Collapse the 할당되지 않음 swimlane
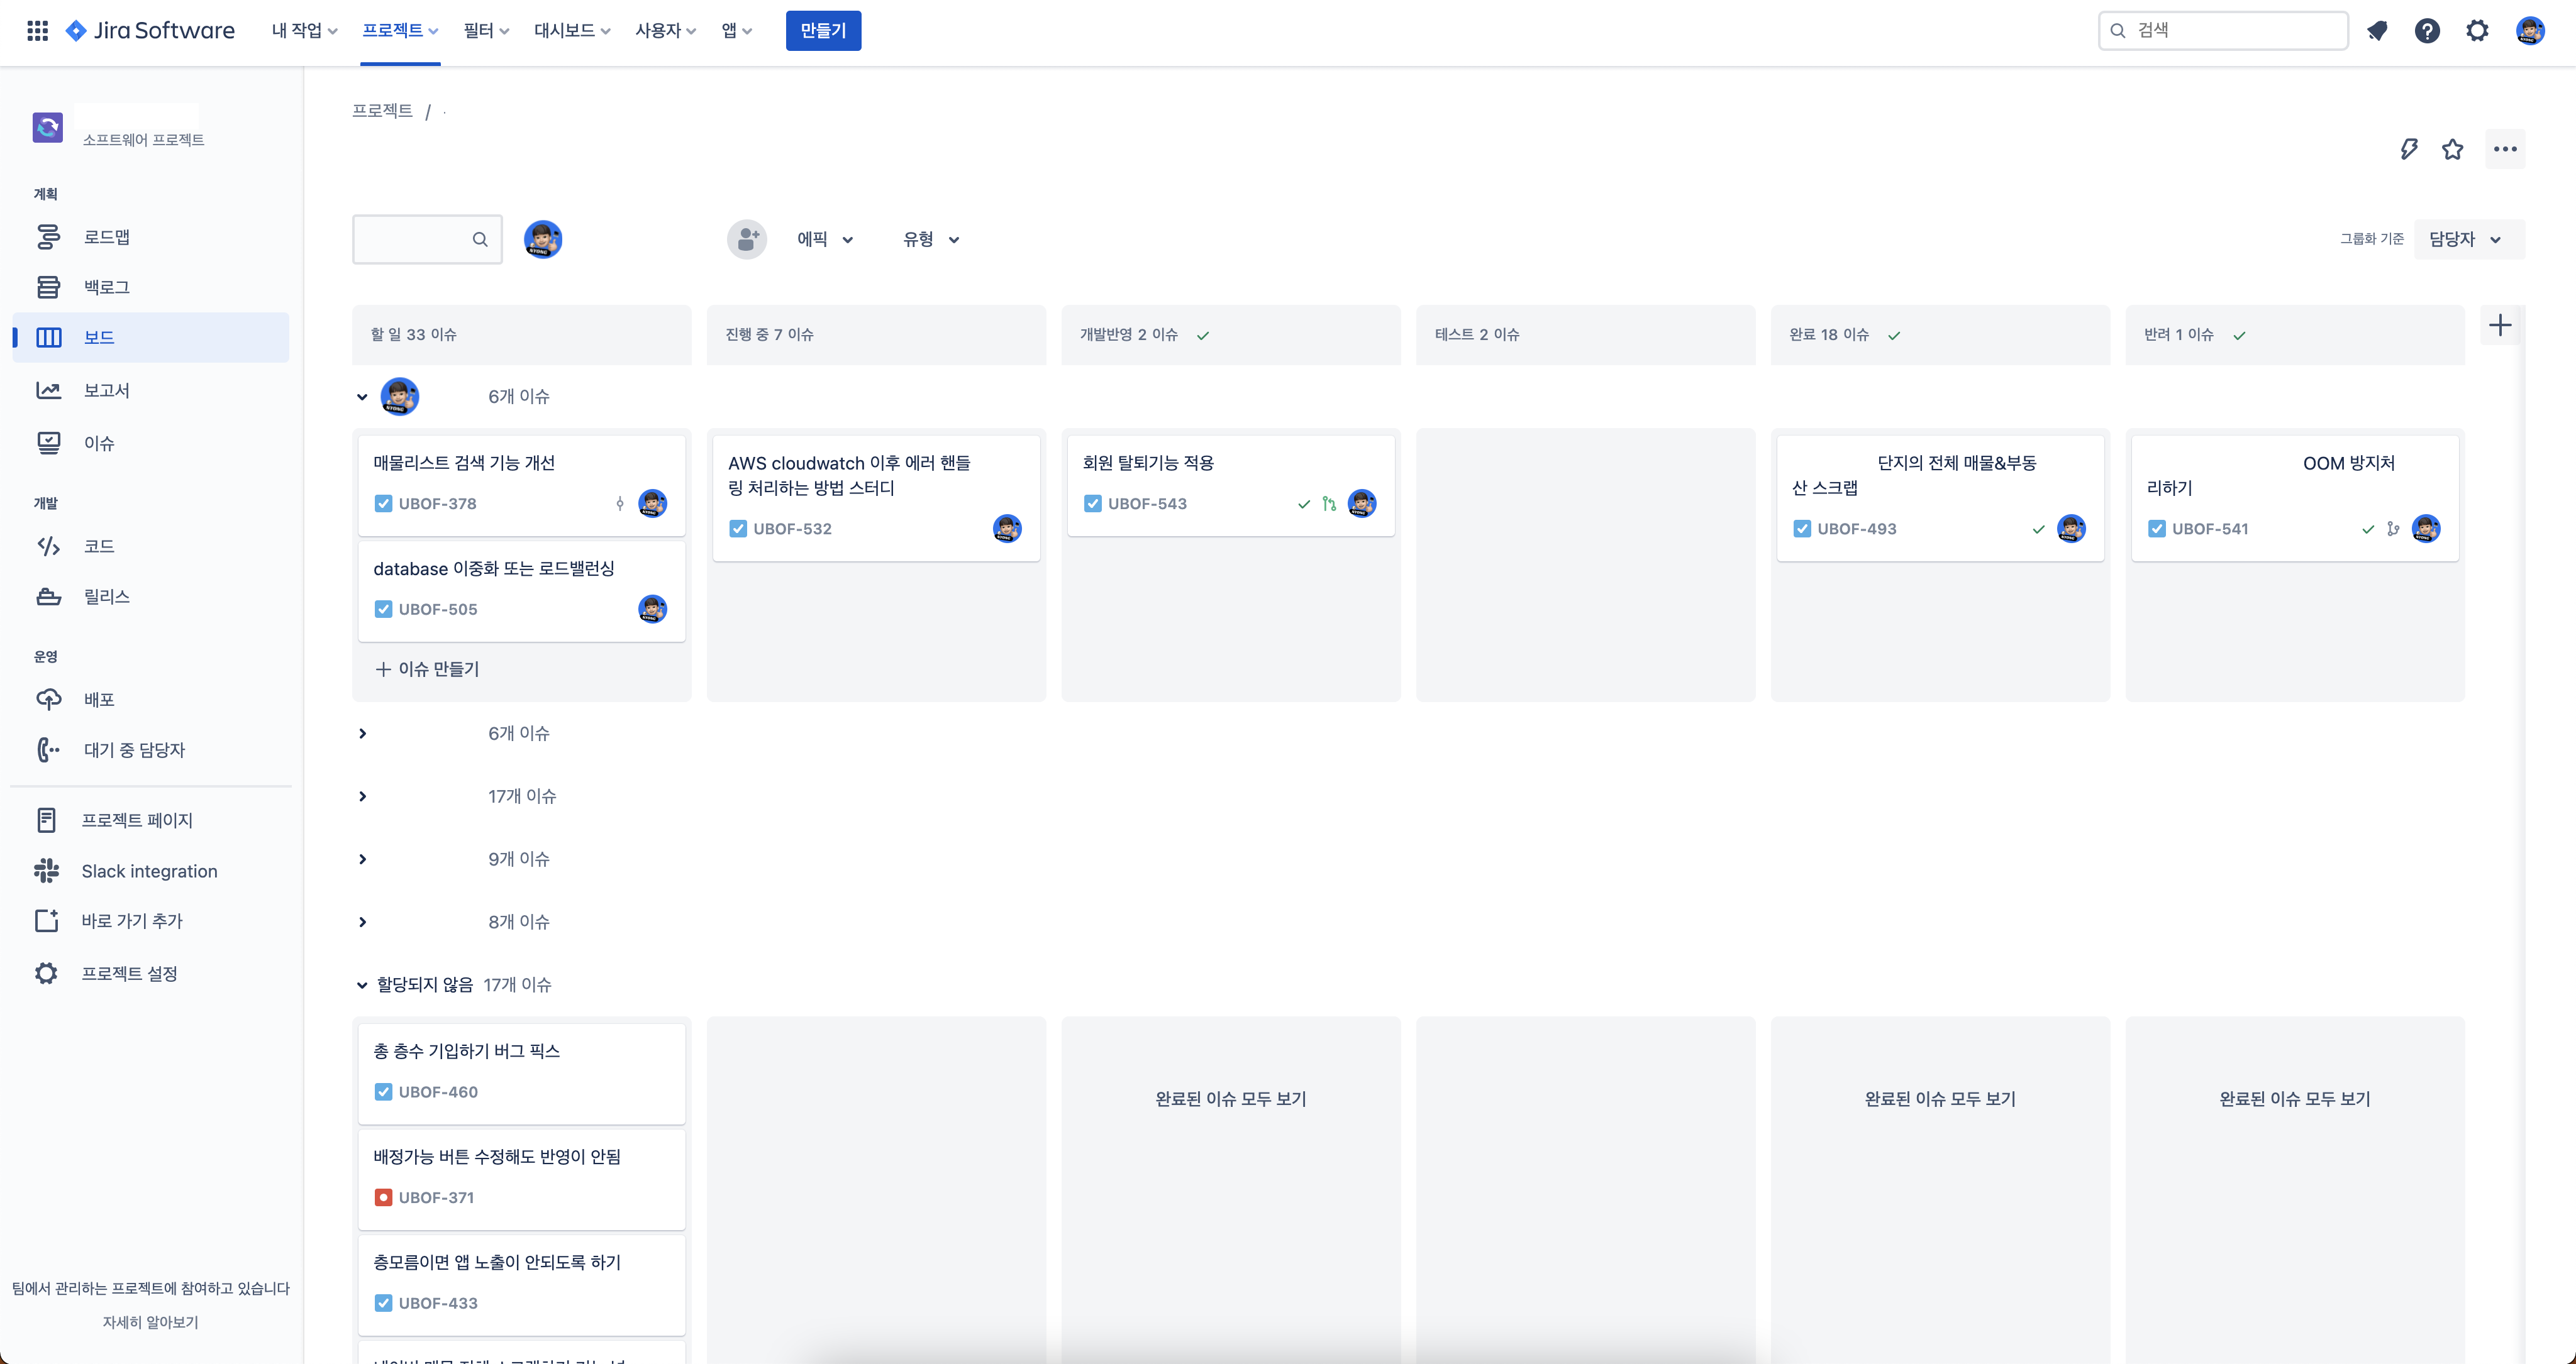2576x1364 pixels. (362, 985)
